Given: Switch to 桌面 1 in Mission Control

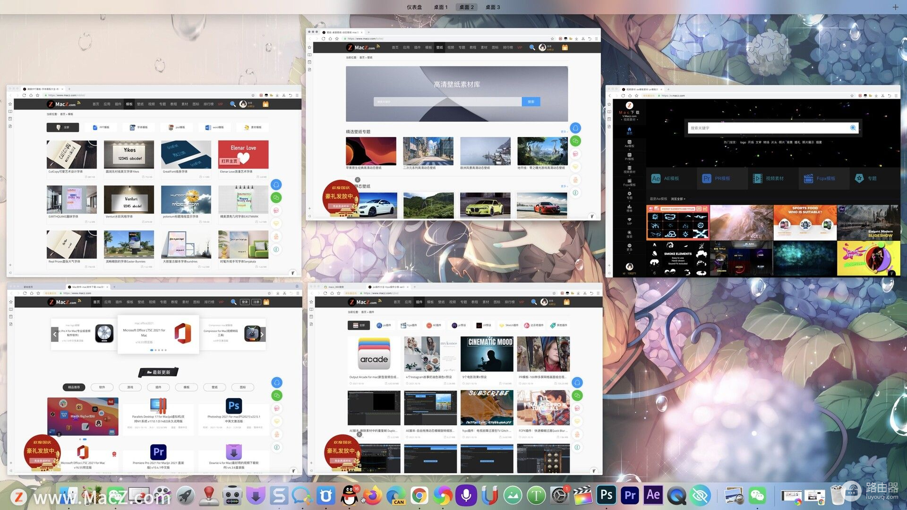Looking at the screenshot, I should click(x=440, y=7).
